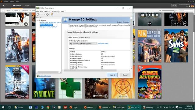
Task: Select the Ambient Occlusion setting row
Action: click(x=100, y=54)
